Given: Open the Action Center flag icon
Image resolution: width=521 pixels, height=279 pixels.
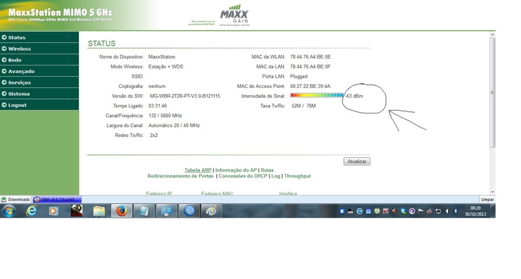Looking at the screenshot, I should pos(420,211).
